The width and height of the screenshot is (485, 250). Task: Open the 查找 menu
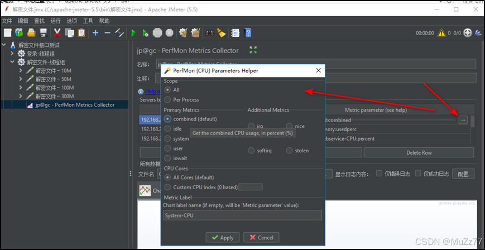[x=39, y=21]
